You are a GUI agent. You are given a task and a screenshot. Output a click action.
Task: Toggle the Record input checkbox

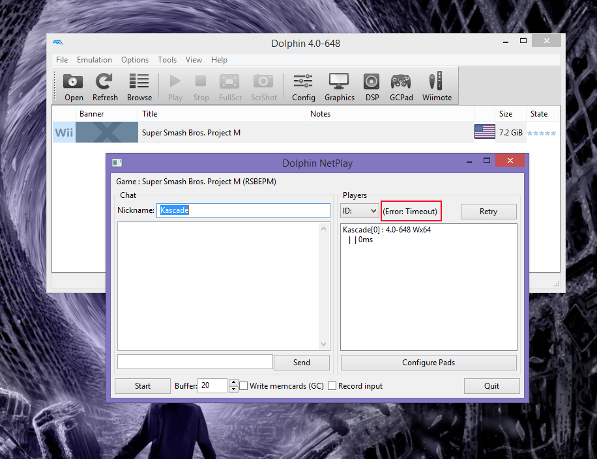pyautogui.click(x=332, y=386)
